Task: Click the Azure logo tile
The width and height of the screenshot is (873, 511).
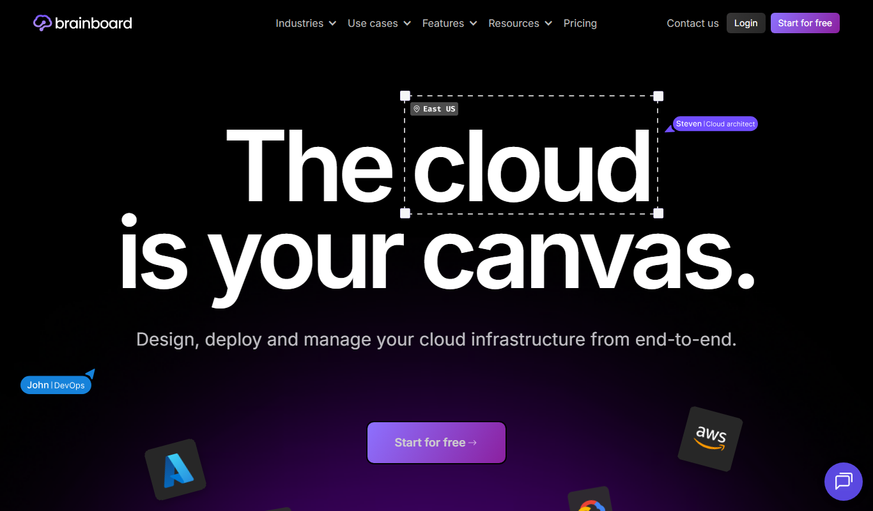Action: (175, 469)
